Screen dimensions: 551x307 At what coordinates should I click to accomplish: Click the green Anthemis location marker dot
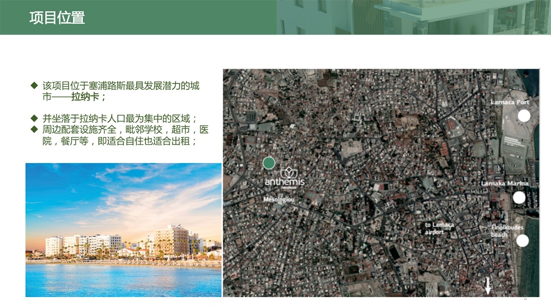[x=269, y=163]
